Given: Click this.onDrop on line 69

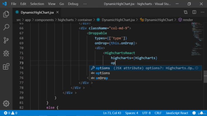Looking at the screenshot, I should pyautogui.click(x=122, y=43).
